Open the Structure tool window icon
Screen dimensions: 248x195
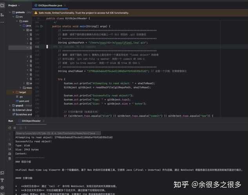[2, 15]
